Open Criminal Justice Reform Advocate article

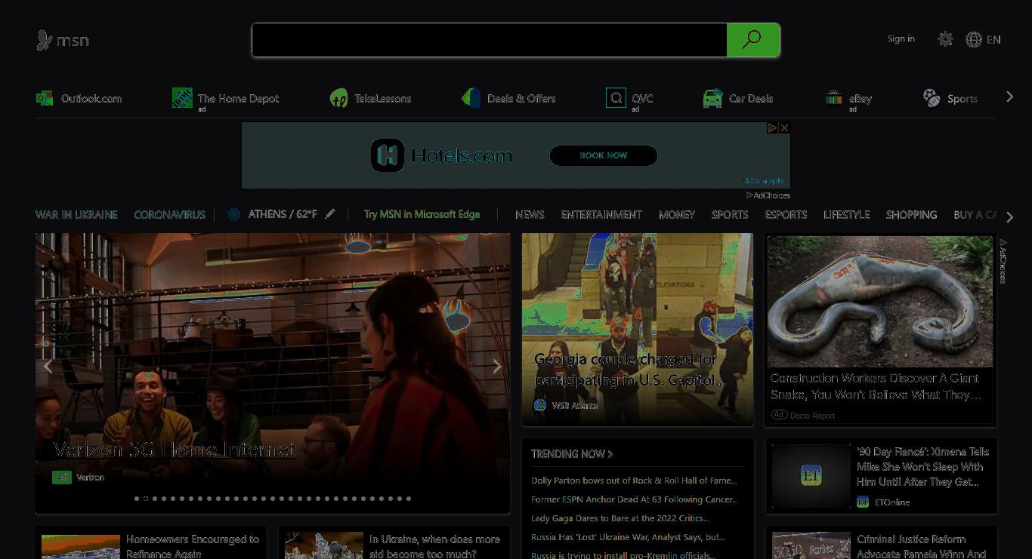[x=922, y=546]
